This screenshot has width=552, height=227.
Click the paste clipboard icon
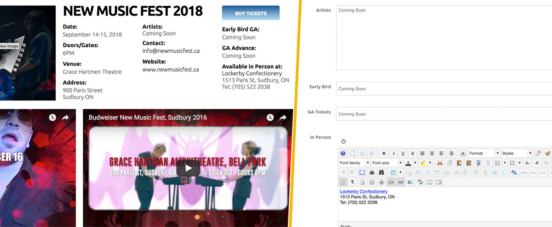[459, 163]
